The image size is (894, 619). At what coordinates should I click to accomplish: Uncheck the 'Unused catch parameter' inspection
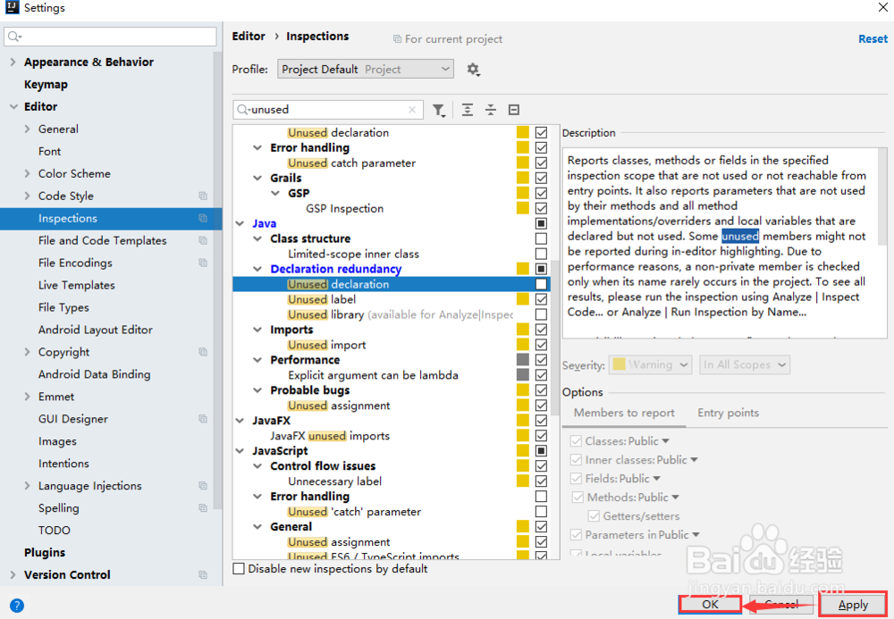click(x=541, y=163)
